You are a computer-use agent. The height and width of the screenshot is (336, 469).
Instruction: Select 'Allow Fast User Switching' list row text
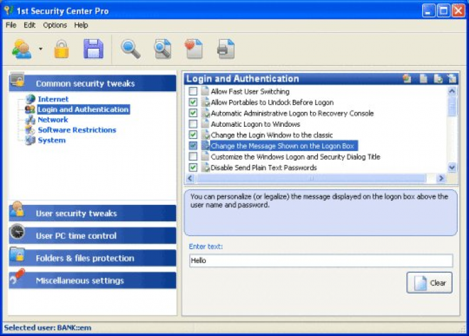click(250, 91)
